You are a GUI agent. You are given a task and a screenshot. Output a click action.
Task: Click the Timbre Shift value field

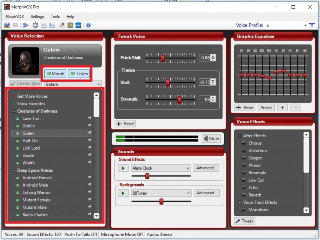click(205, 82)
